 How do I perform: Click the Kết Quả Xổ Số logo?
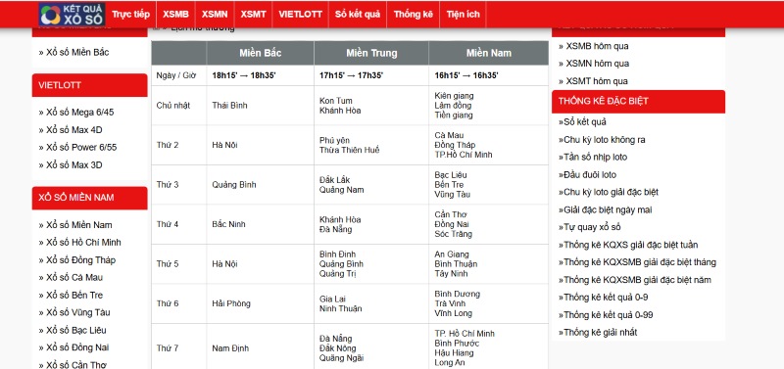pyautogui.click(x=72, y=15)
